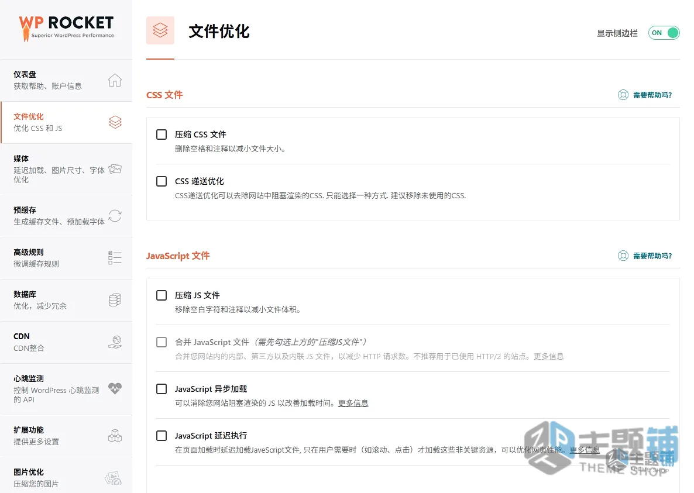Enable the CSS 递送优化 checkbox

pos(162,181)
